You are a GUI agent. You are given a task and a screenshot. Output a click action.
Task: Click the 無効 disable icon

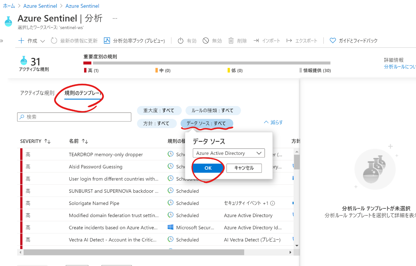[x=206, y=41]
